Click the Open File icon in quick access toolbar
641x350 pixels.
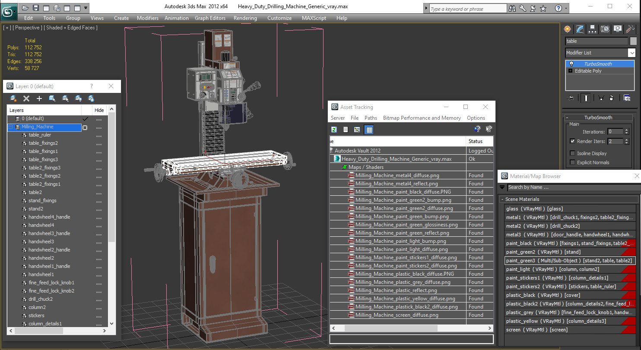(25, 8)
